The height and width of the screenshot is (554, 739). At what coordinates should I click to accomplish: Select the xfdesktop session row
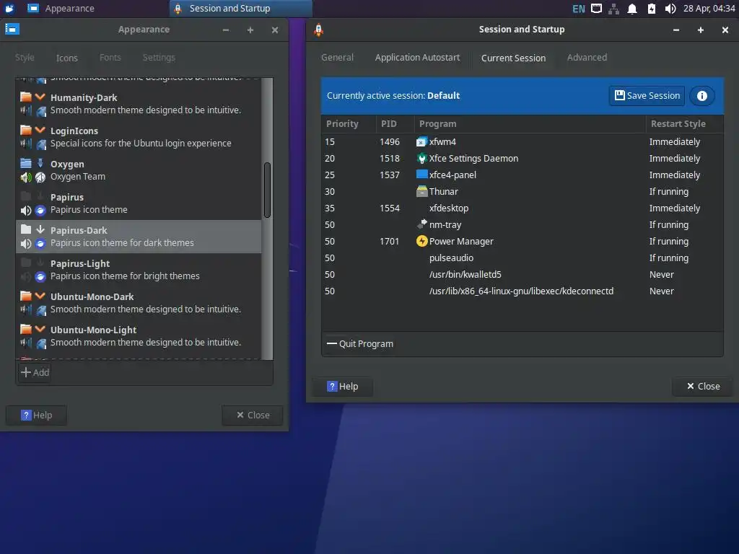pyautogui.click(x=522, y=208)
